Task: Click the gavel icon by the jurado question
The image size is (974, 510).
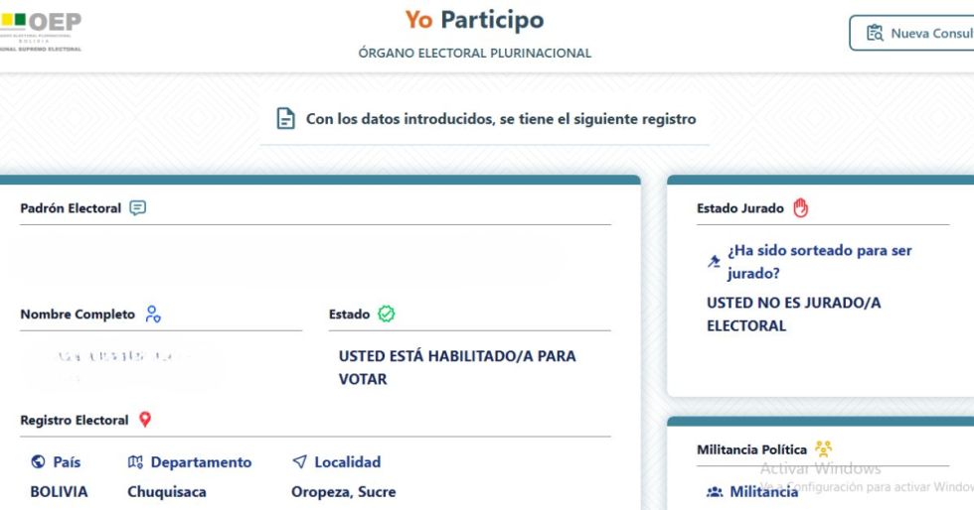Action: tap(714, 261)
